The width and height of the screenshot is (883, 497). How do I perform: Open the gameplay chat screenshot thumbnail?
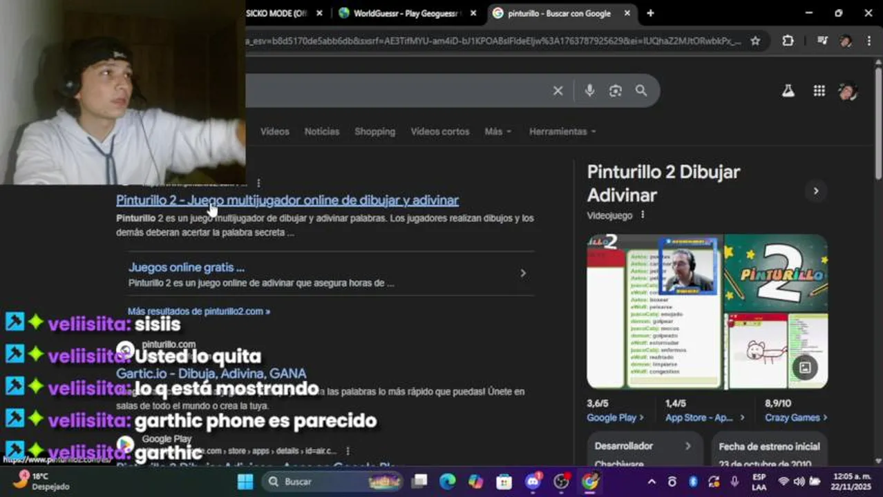click(654, 311)
